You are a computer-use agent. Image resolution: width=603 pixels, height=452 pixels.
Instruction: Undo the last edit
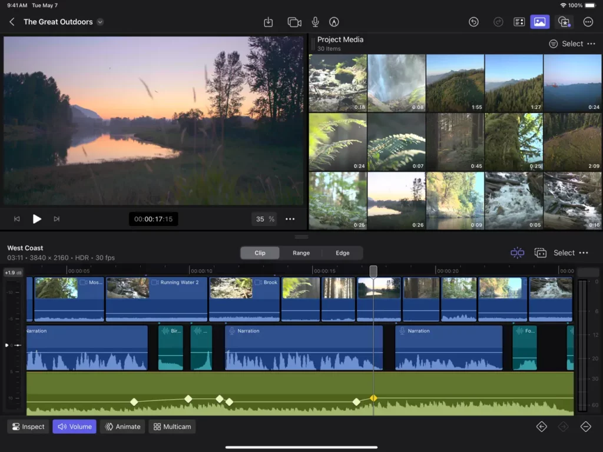pos(474,22)
